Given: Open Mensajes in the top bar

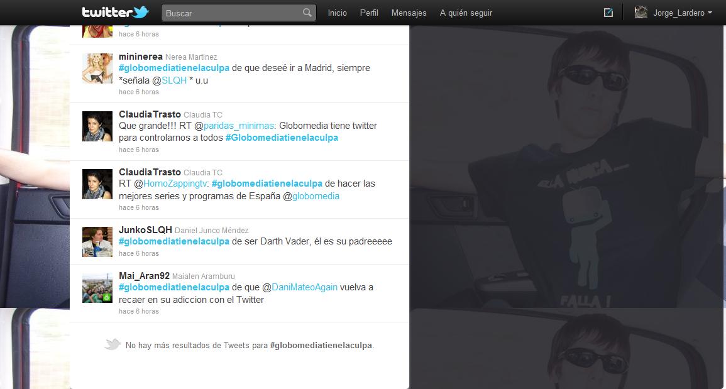Looking at the screenshot, I should click(409, 13).
